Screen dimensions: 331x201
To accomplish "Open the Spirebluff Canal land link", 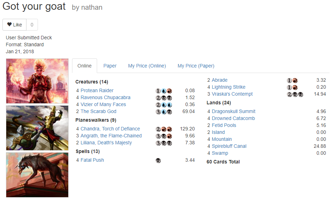I will point(229,146).
